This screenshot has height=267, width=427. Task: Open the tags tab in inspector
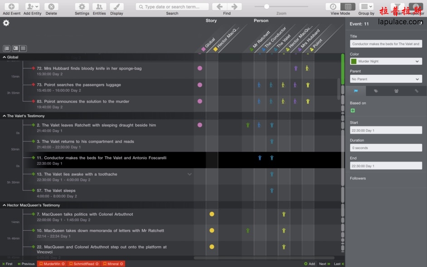pos(376,91)
